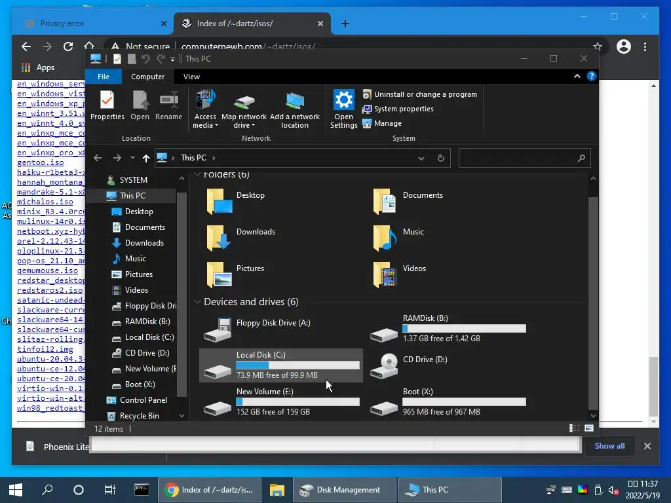
Task: Click the Rename ribbon icon
Action: click(x=168, y=105)
